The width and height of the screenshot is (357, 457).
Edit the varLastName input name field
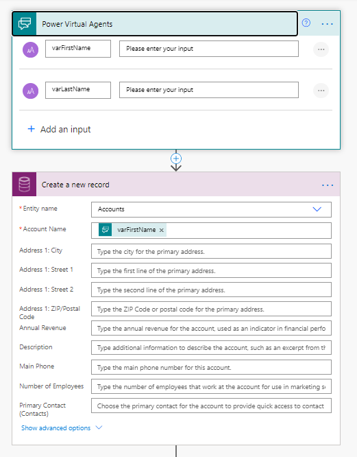pos(78,90)
